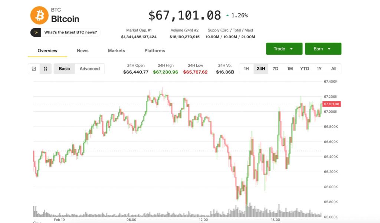
Task: Open the Earn dropdown
Action: click(323, 49)
